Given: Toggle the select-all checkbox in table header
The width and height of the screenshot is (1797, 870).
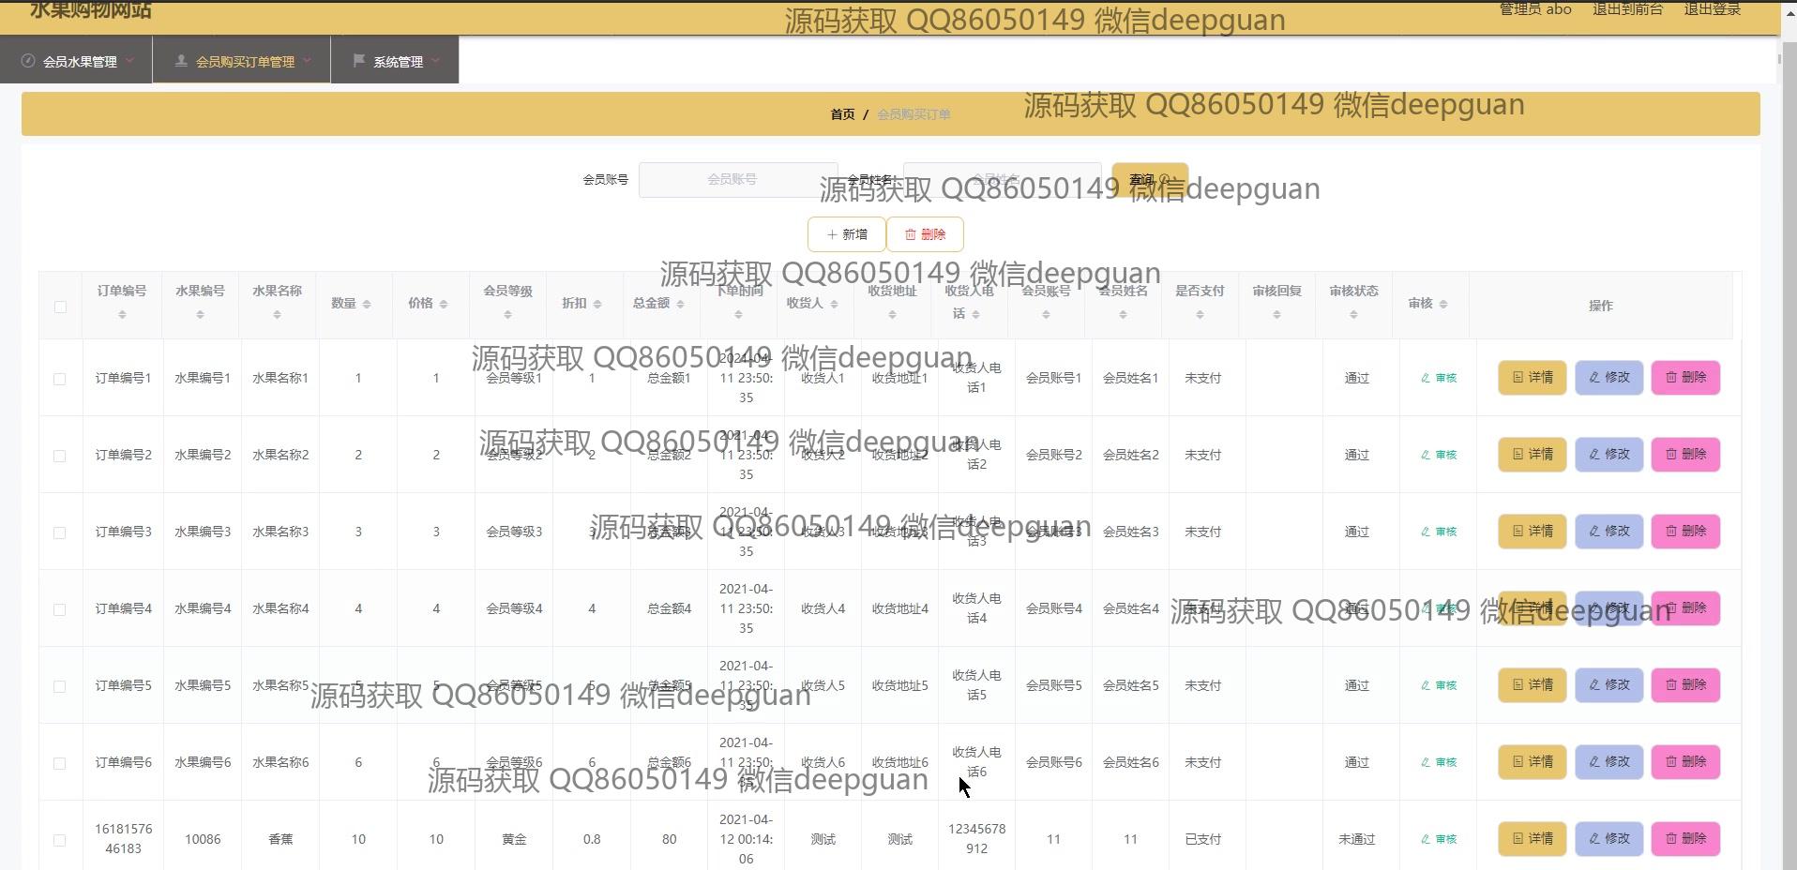Looking at the screenshot, I should (x=60, y=307).
